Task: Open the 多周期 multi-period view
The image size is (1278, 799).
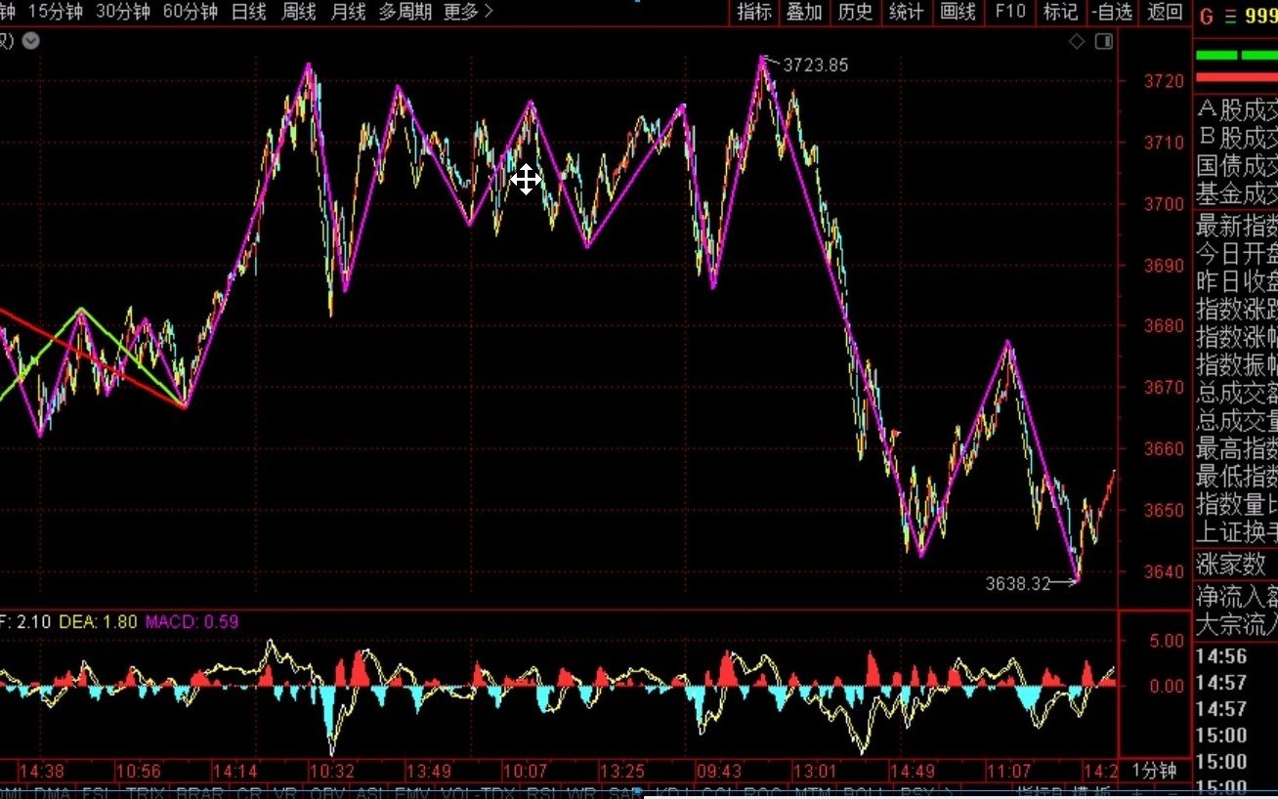Action: 405,12
